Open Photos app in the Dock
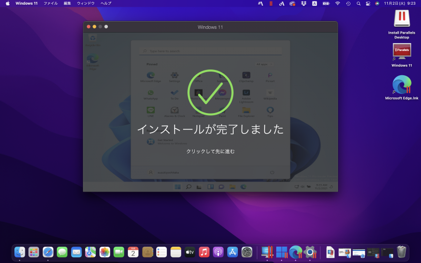 pos(105,252)
